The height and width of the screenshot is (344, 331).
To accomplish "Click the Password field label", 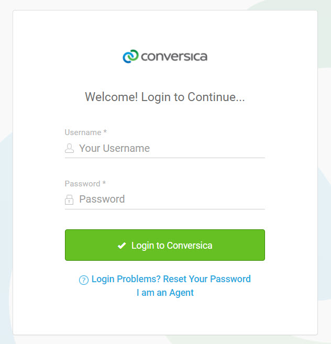I will (x=83, y=184).
